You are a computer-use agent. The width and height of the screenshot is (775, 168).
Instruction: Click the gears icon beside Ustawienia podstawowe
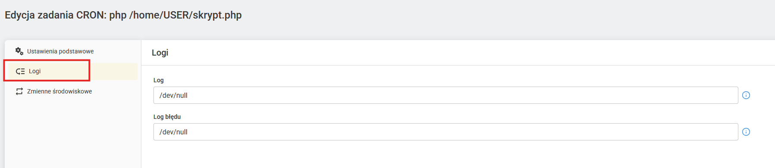click(x=19, y=51)
